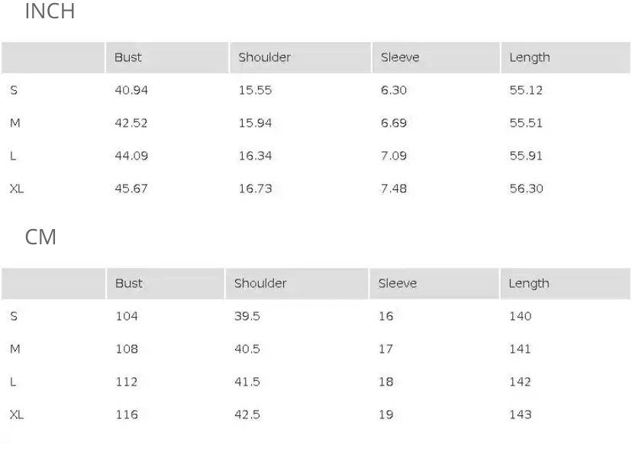The width and height of the screenshot is (632, 452).
Task: Select the 15.94 shoulder value for size M
Action: click(x=255, y=123)
